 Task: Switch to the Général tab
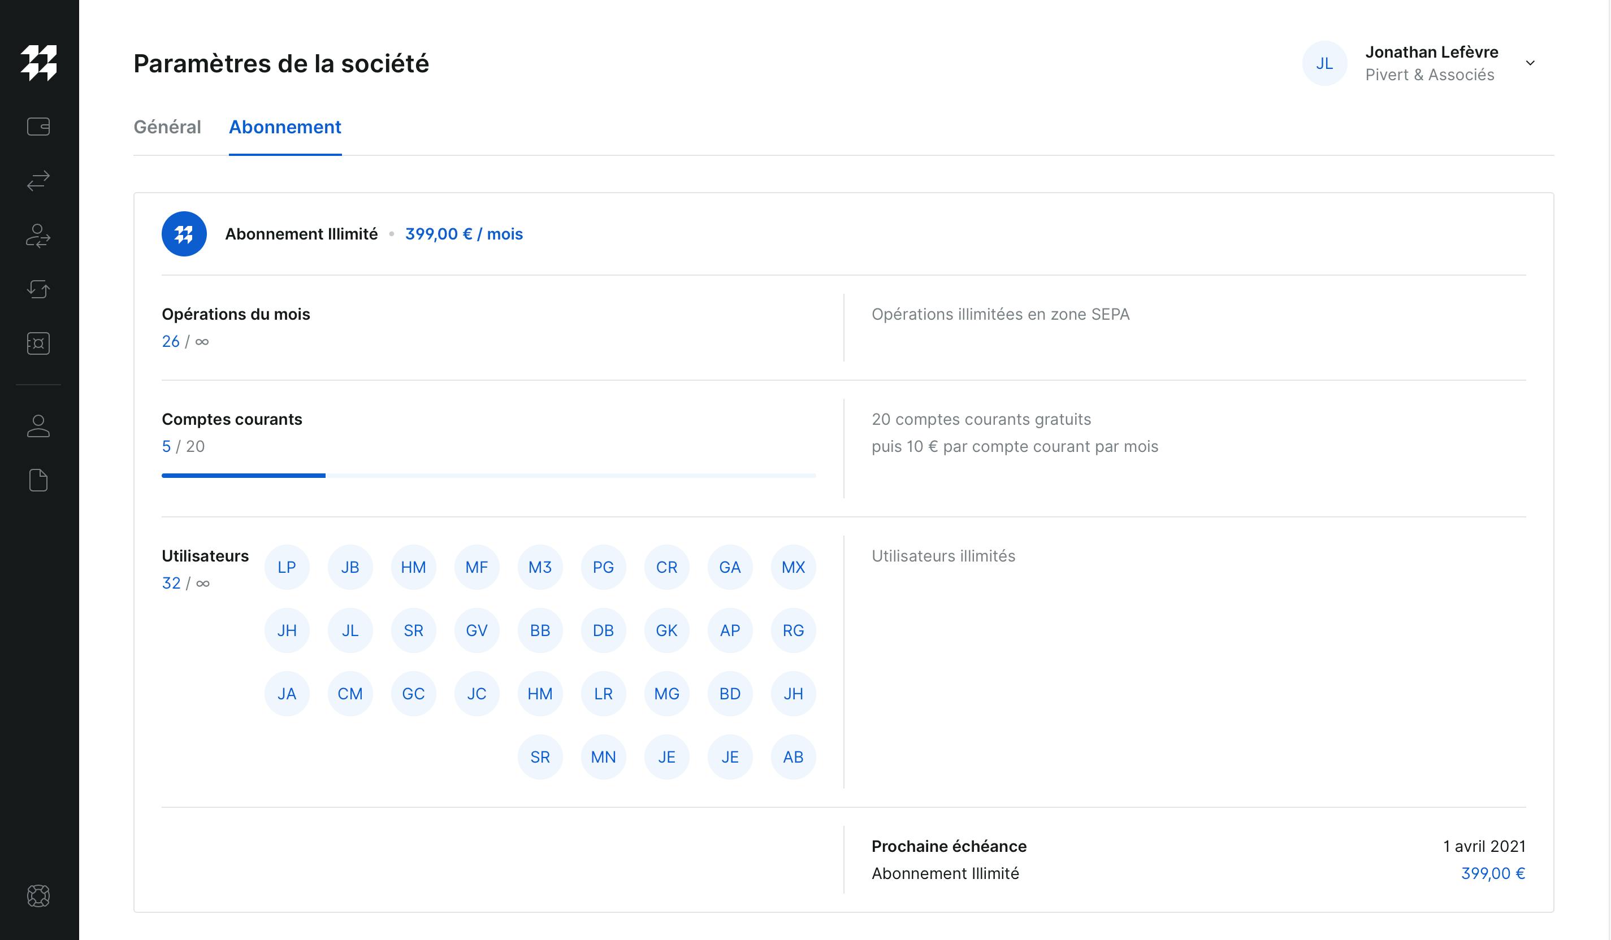(x=167, y=127)
